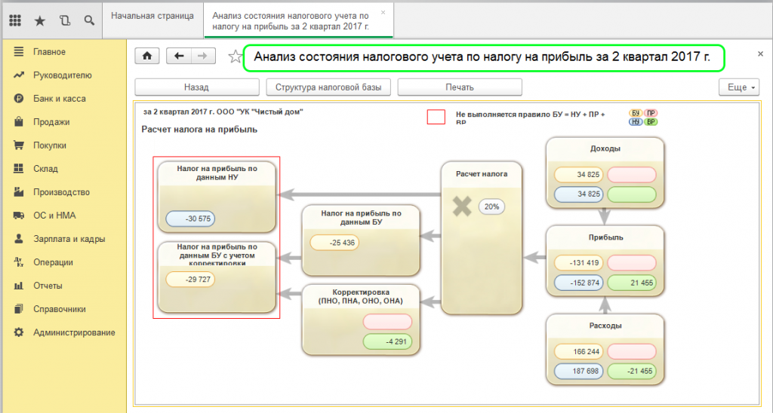Click the Расходы block in diagram
773x413 pixels.
click(x=605, y=326)
